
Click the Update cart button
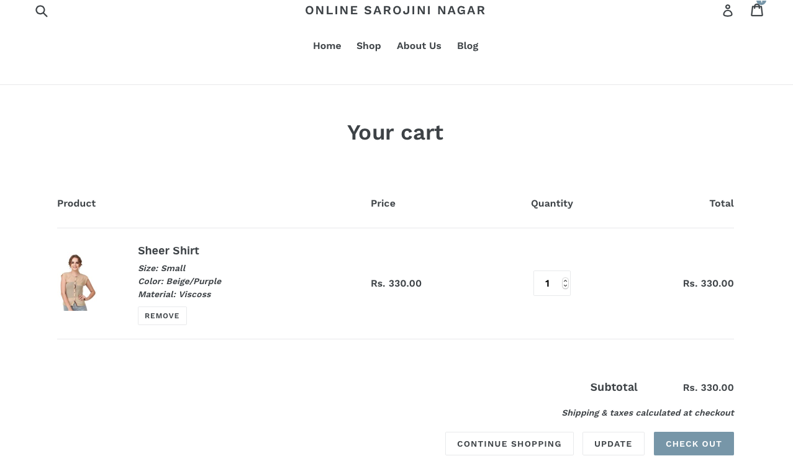point(613,444)
